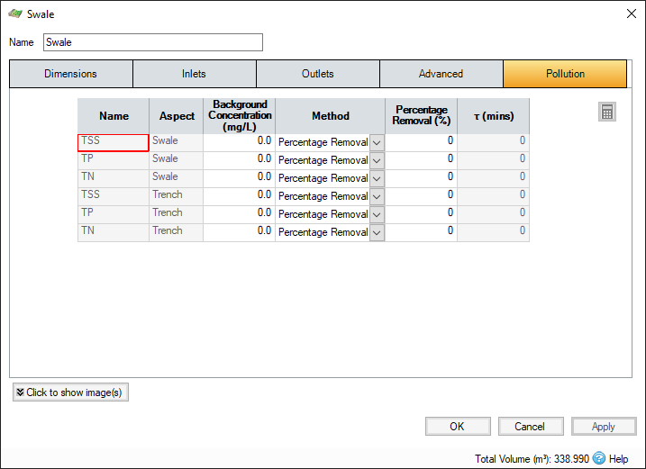This screenshot has width=646, height=469.
Task: Open Method dropdown for TP Swale row
Action: [377, 160]
